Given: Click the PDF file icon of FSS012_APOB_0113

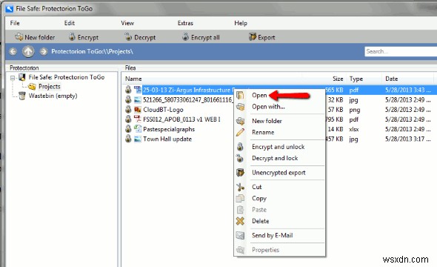Looking at the screenshot, I should [138, 119].
